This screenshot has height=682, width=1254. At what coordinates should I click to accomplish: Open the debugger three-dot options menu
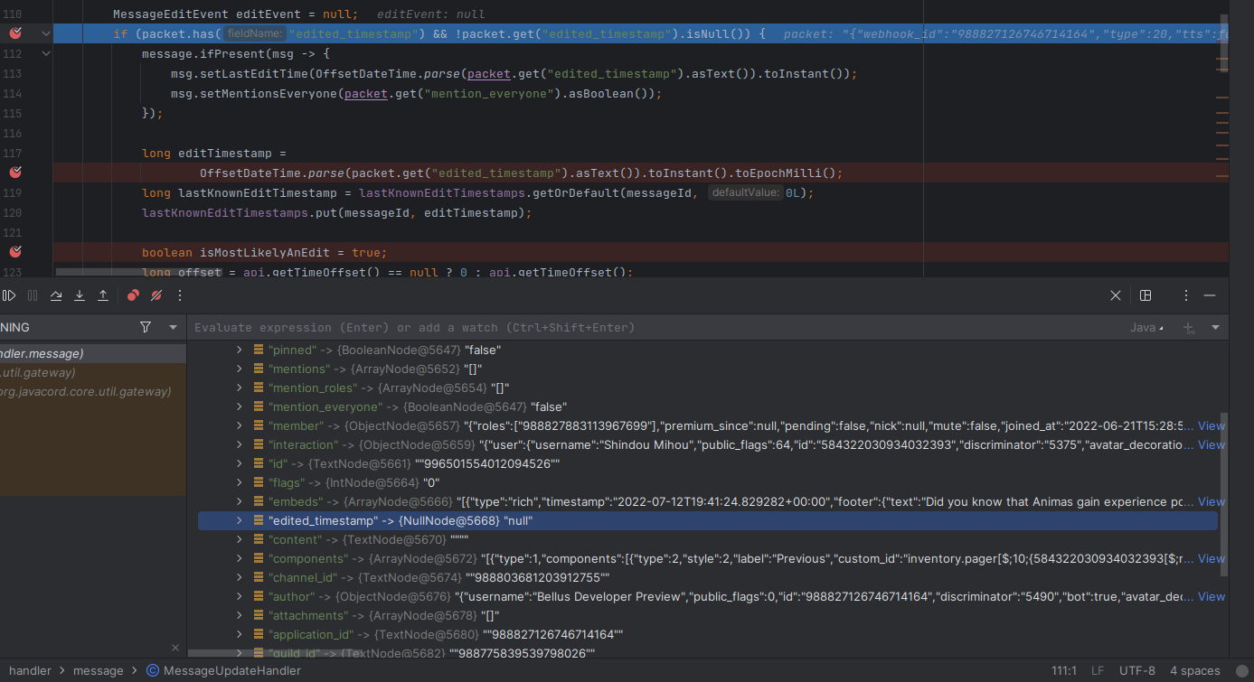point(179,295)
